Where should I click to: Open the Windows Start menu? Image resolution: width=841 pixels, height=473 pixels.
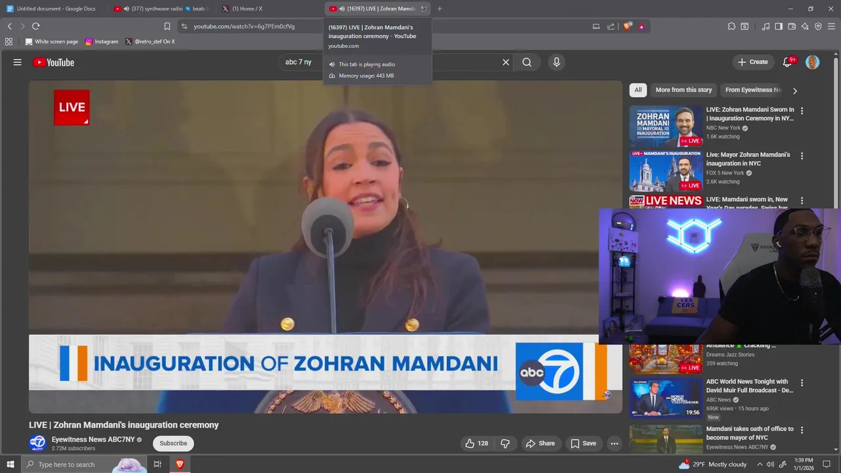tap(10, 464)
